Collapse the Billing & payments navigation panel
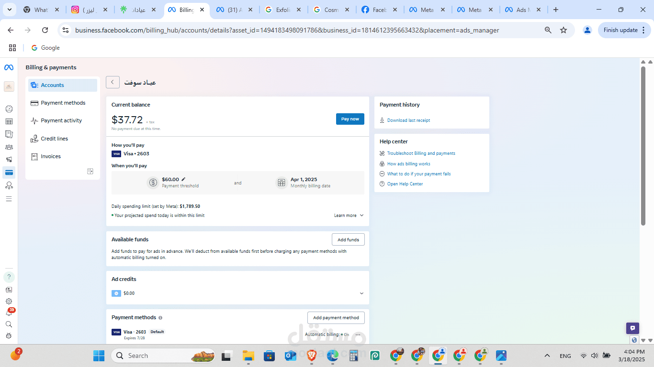Image resolution: width=654 pixels, height=367 pixels. [x=90, y=171]
